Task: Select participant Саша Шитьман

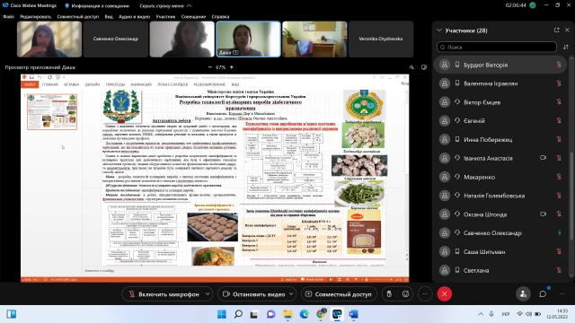Action: click(500, 251)
